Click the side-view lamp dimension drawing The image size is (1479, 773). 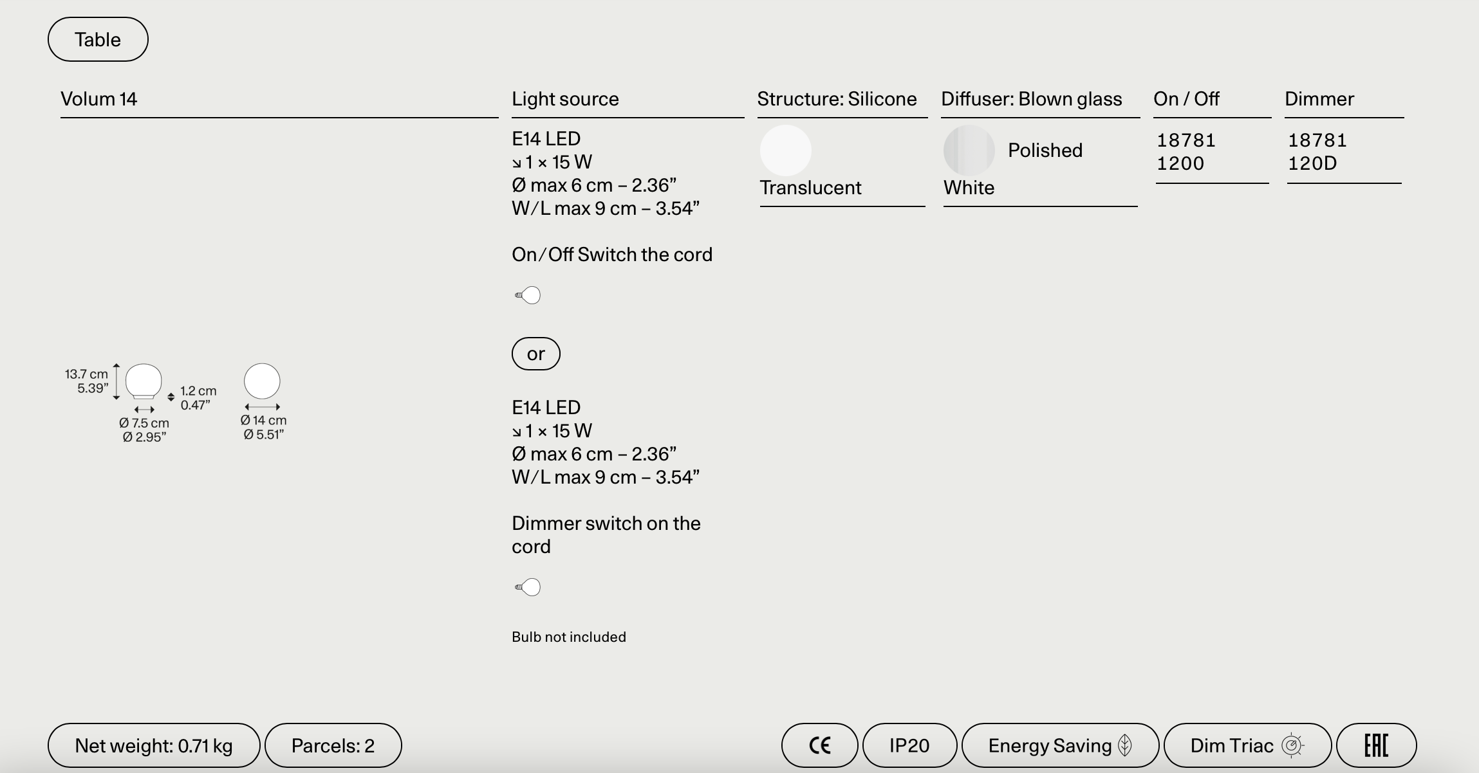click(x=143, y=381)
